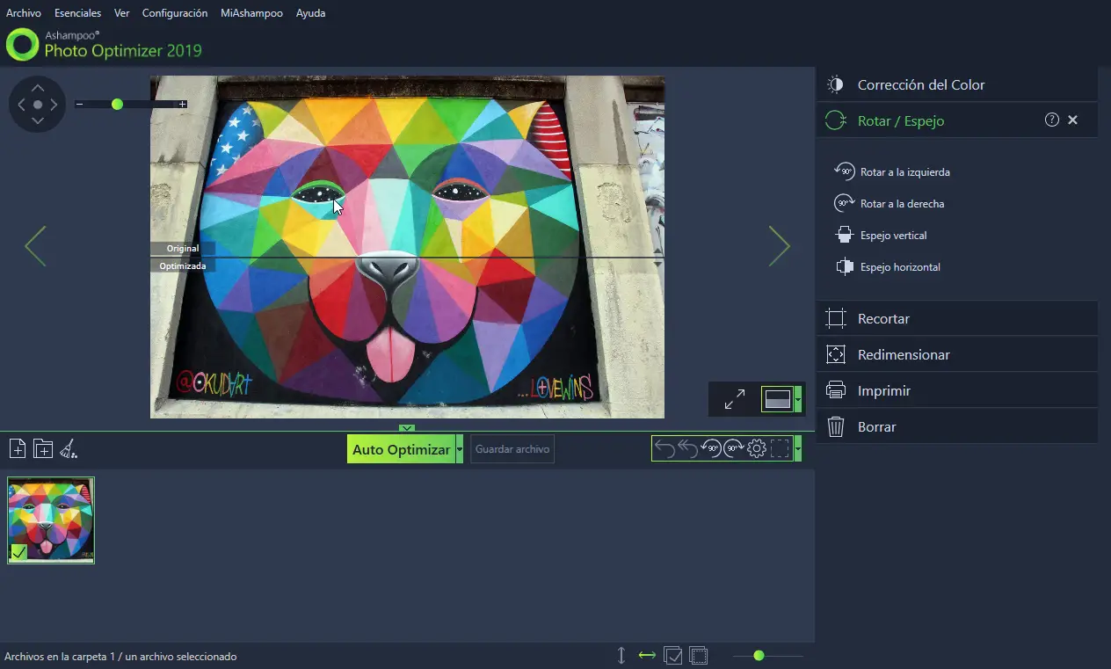Click the status text about selected files
This screenshot has width=1111, height=669.
(x=120, y=657)
